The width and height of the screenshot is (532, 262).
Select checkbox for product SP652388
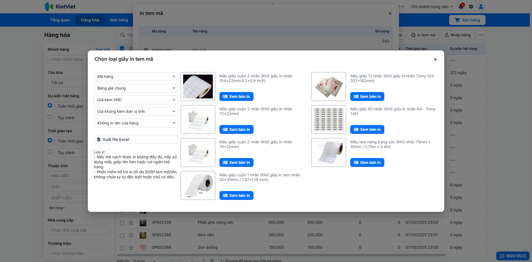pyautogui.click(x=122, y=248)
